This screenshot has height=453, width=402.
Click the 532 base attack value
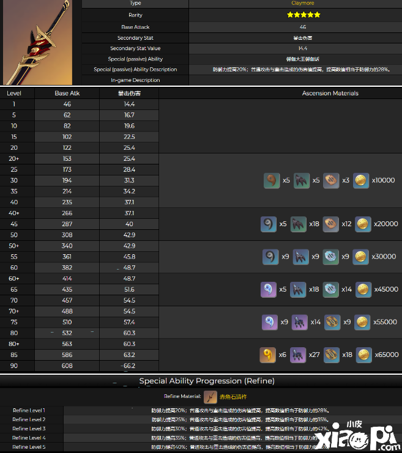click(x=67, y=333)
